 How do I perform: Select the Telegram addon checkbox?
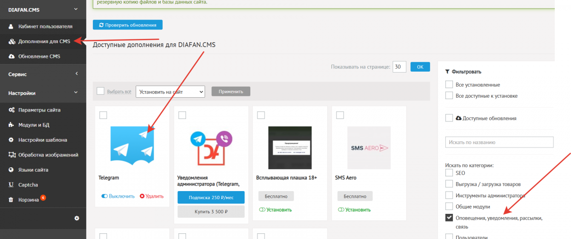pos(103,115)
